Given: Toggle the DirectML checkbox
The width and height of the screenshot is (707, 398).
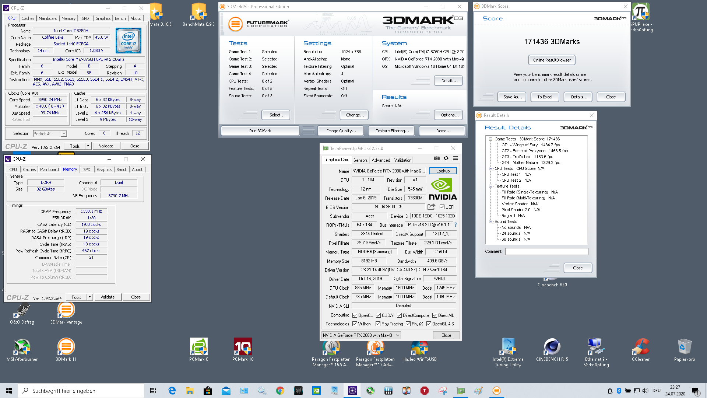Looking at the screenshot, I should click(x=435, y=315).
